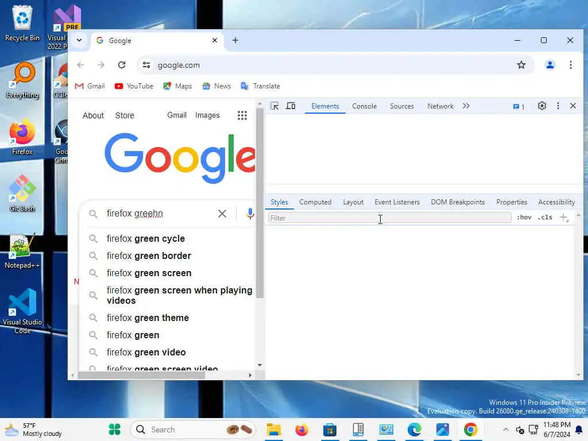Open the Layout tab
Viewport: 588px width, 441px height.
353,202
